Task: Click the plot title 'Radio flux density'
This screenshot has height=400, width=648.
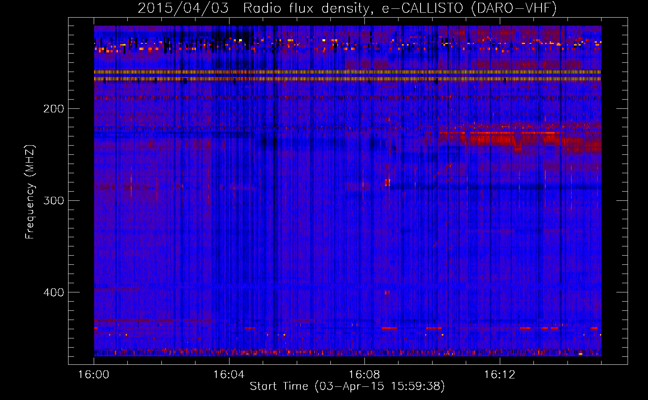Action: point(306,8)
